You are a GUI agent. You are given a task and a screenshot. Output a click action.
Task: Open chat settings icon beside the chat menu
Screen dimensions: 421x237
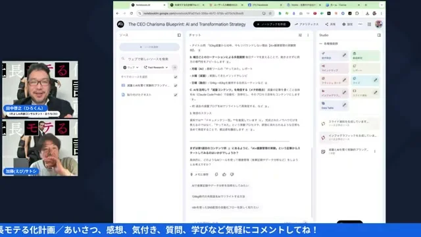[x=300, y=35]
